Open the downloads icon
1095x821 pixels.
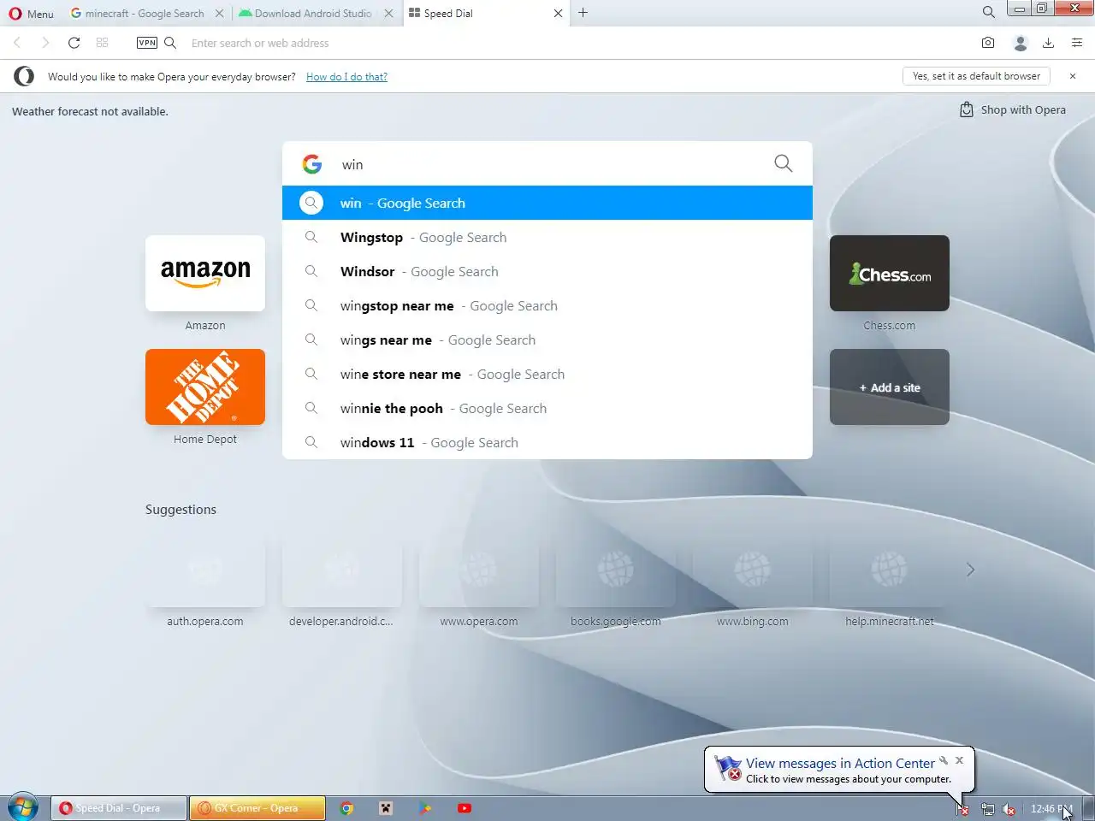pos(1048,43)
